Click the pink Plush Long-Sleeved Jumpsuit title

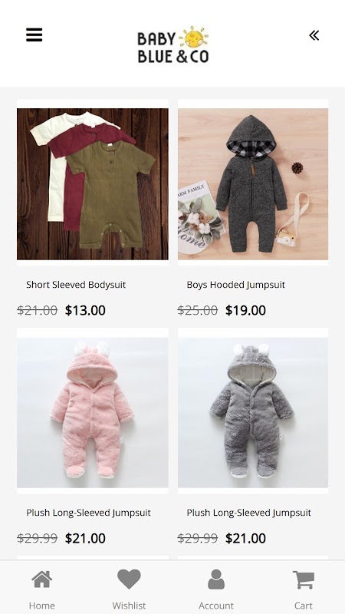[88, 513]
